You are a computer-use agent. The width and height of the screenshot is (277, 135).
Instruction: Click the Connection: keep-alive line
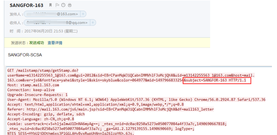(x=31, y=90)
